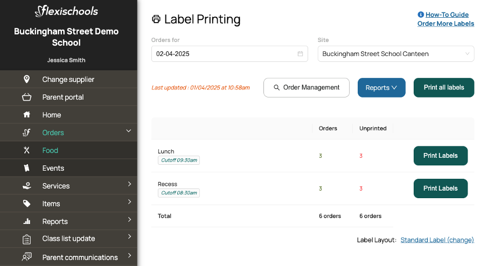Screen dimensions: 487x266
Task: Click the clipboard icon for Class list update
Action: (x=26, y=239)
